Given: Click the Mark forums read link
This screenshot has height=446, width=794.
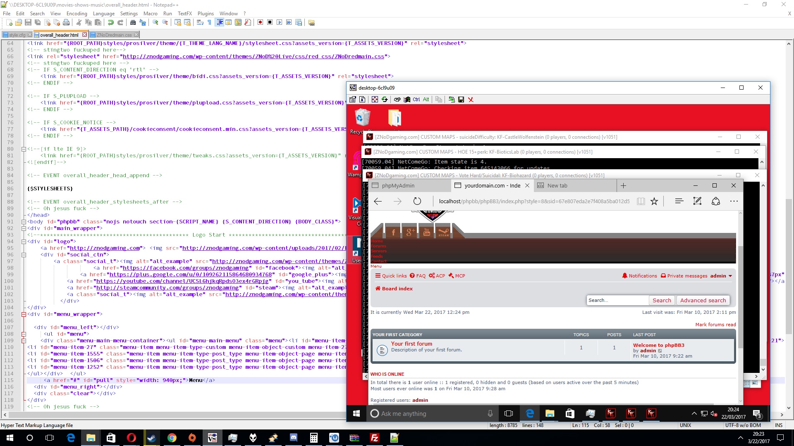Looking at the screenshot, I should (x=715, y=325).
